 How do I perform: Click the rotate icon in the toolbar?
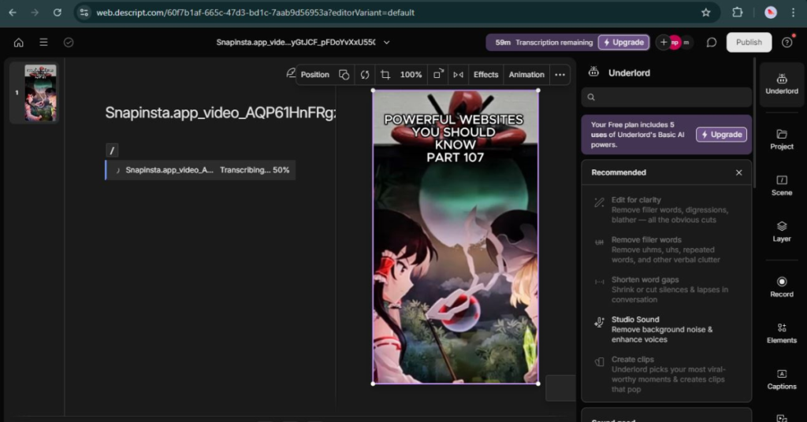point(365,75)
